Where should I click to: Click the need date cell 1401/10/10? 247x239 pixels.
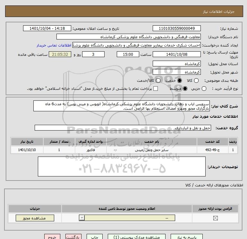[x=27, y=150]
